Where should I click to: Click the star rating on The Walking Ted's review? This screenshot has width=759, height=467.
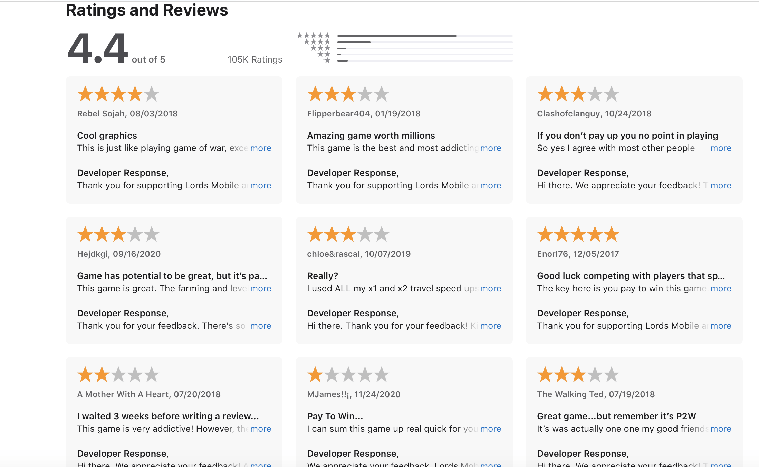(578, 375)
